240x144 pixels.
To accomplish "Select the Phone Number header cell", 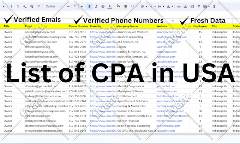I will (x=78, y=26).
